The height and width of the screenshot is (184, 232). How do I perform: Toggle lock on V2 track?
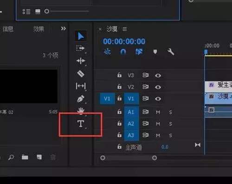(x=119, y=86)
